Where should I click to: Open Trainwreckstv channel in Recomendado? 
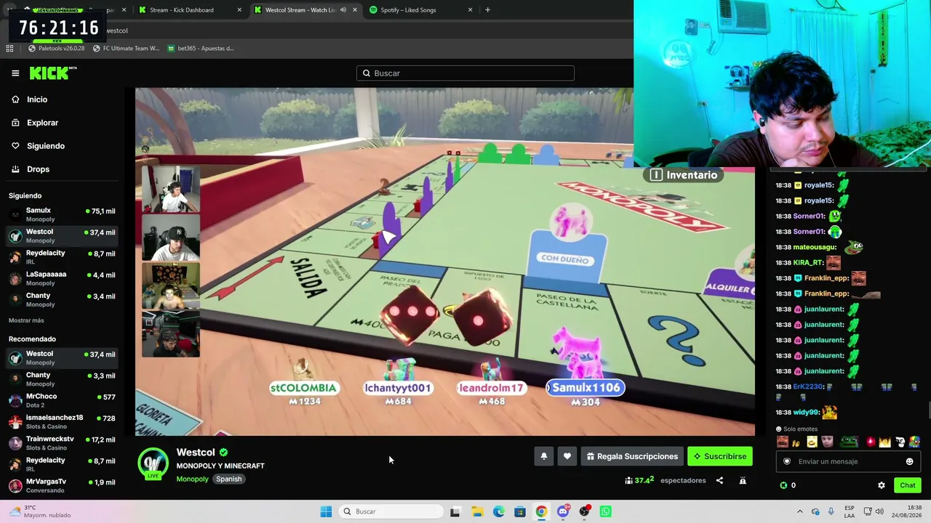coord(61,442)
